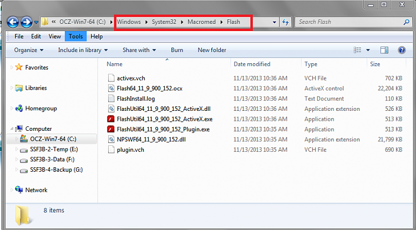Expand breadcrumb arrow after System32
416x230 pixels.
(182, 22)
